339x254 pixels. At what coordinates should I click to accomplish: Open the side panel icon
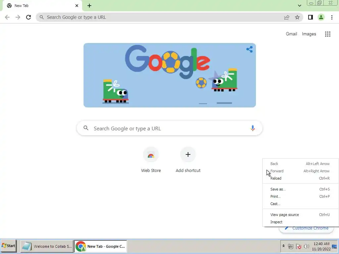[311, 17]
